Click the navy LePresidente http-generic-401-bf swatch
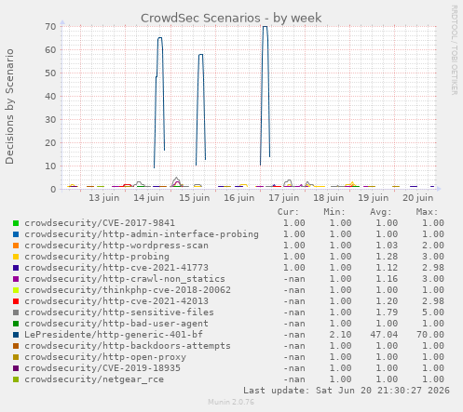The height and width of the screenshot is (412, 463). [16, 335]
